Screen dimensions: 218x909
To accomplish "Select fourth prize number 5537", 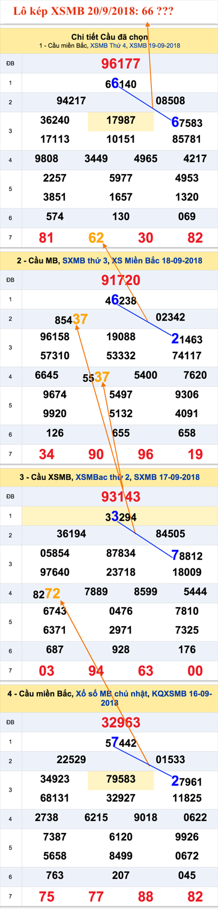I will click(x=96, y=377).
